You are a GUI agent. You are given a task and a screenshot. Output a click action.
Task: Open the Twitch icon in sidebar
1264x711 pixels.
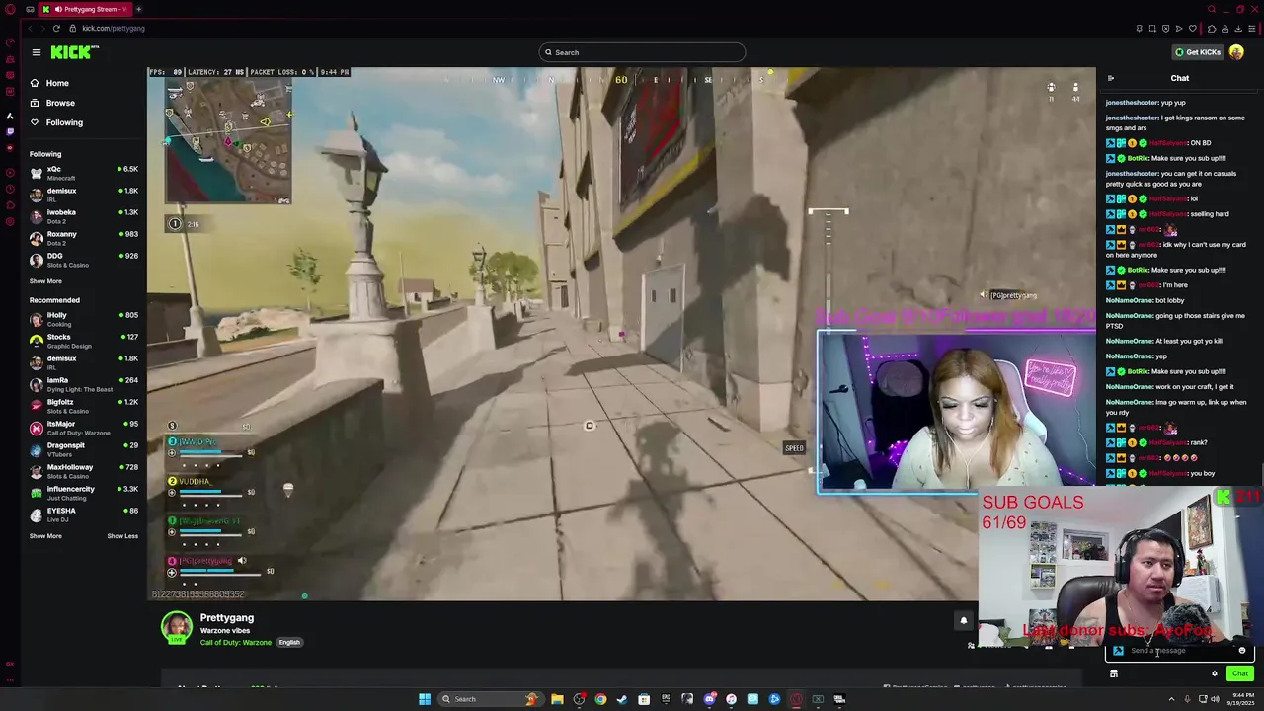[x=10, y=131]
